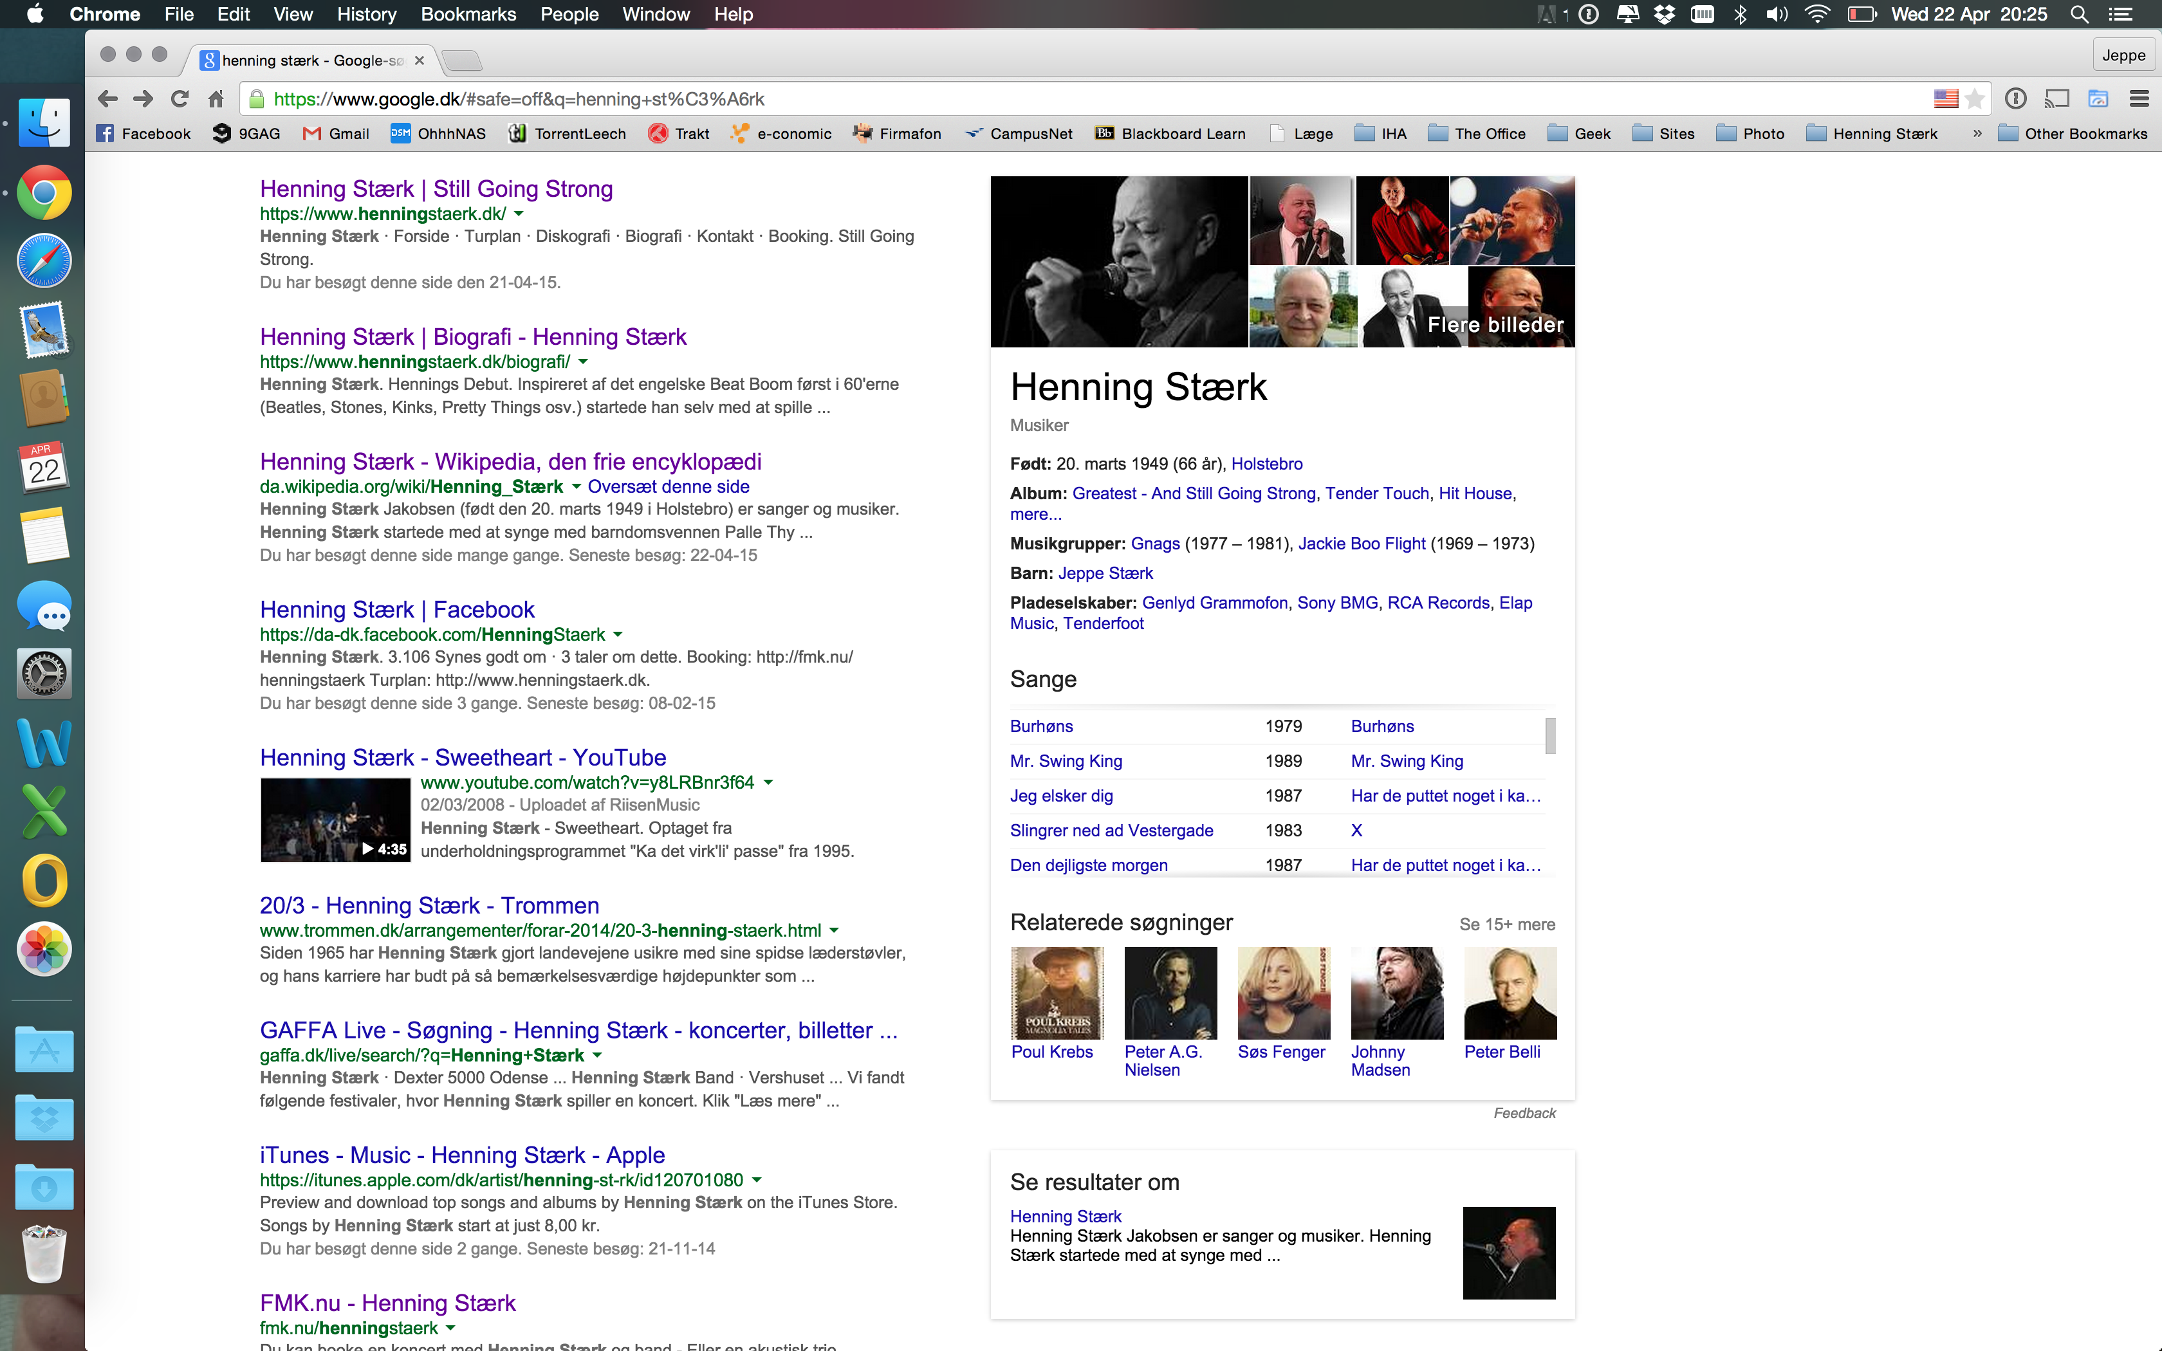
Task: Go back with the browser back arrow
Action: click(107, 98)
